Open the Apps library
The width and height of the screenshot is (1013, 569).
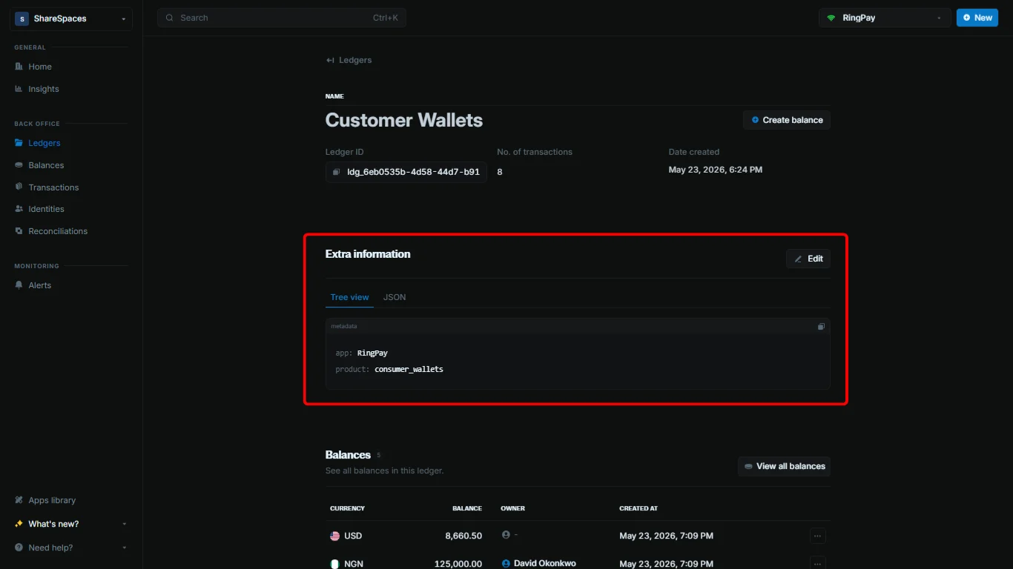[x=52, y=500]
